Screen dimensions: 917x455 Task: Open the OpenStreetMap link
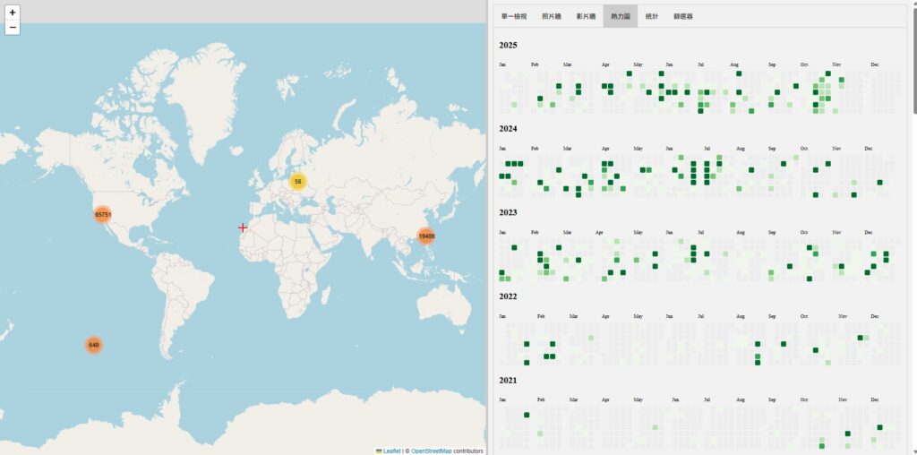pos(431,451)
